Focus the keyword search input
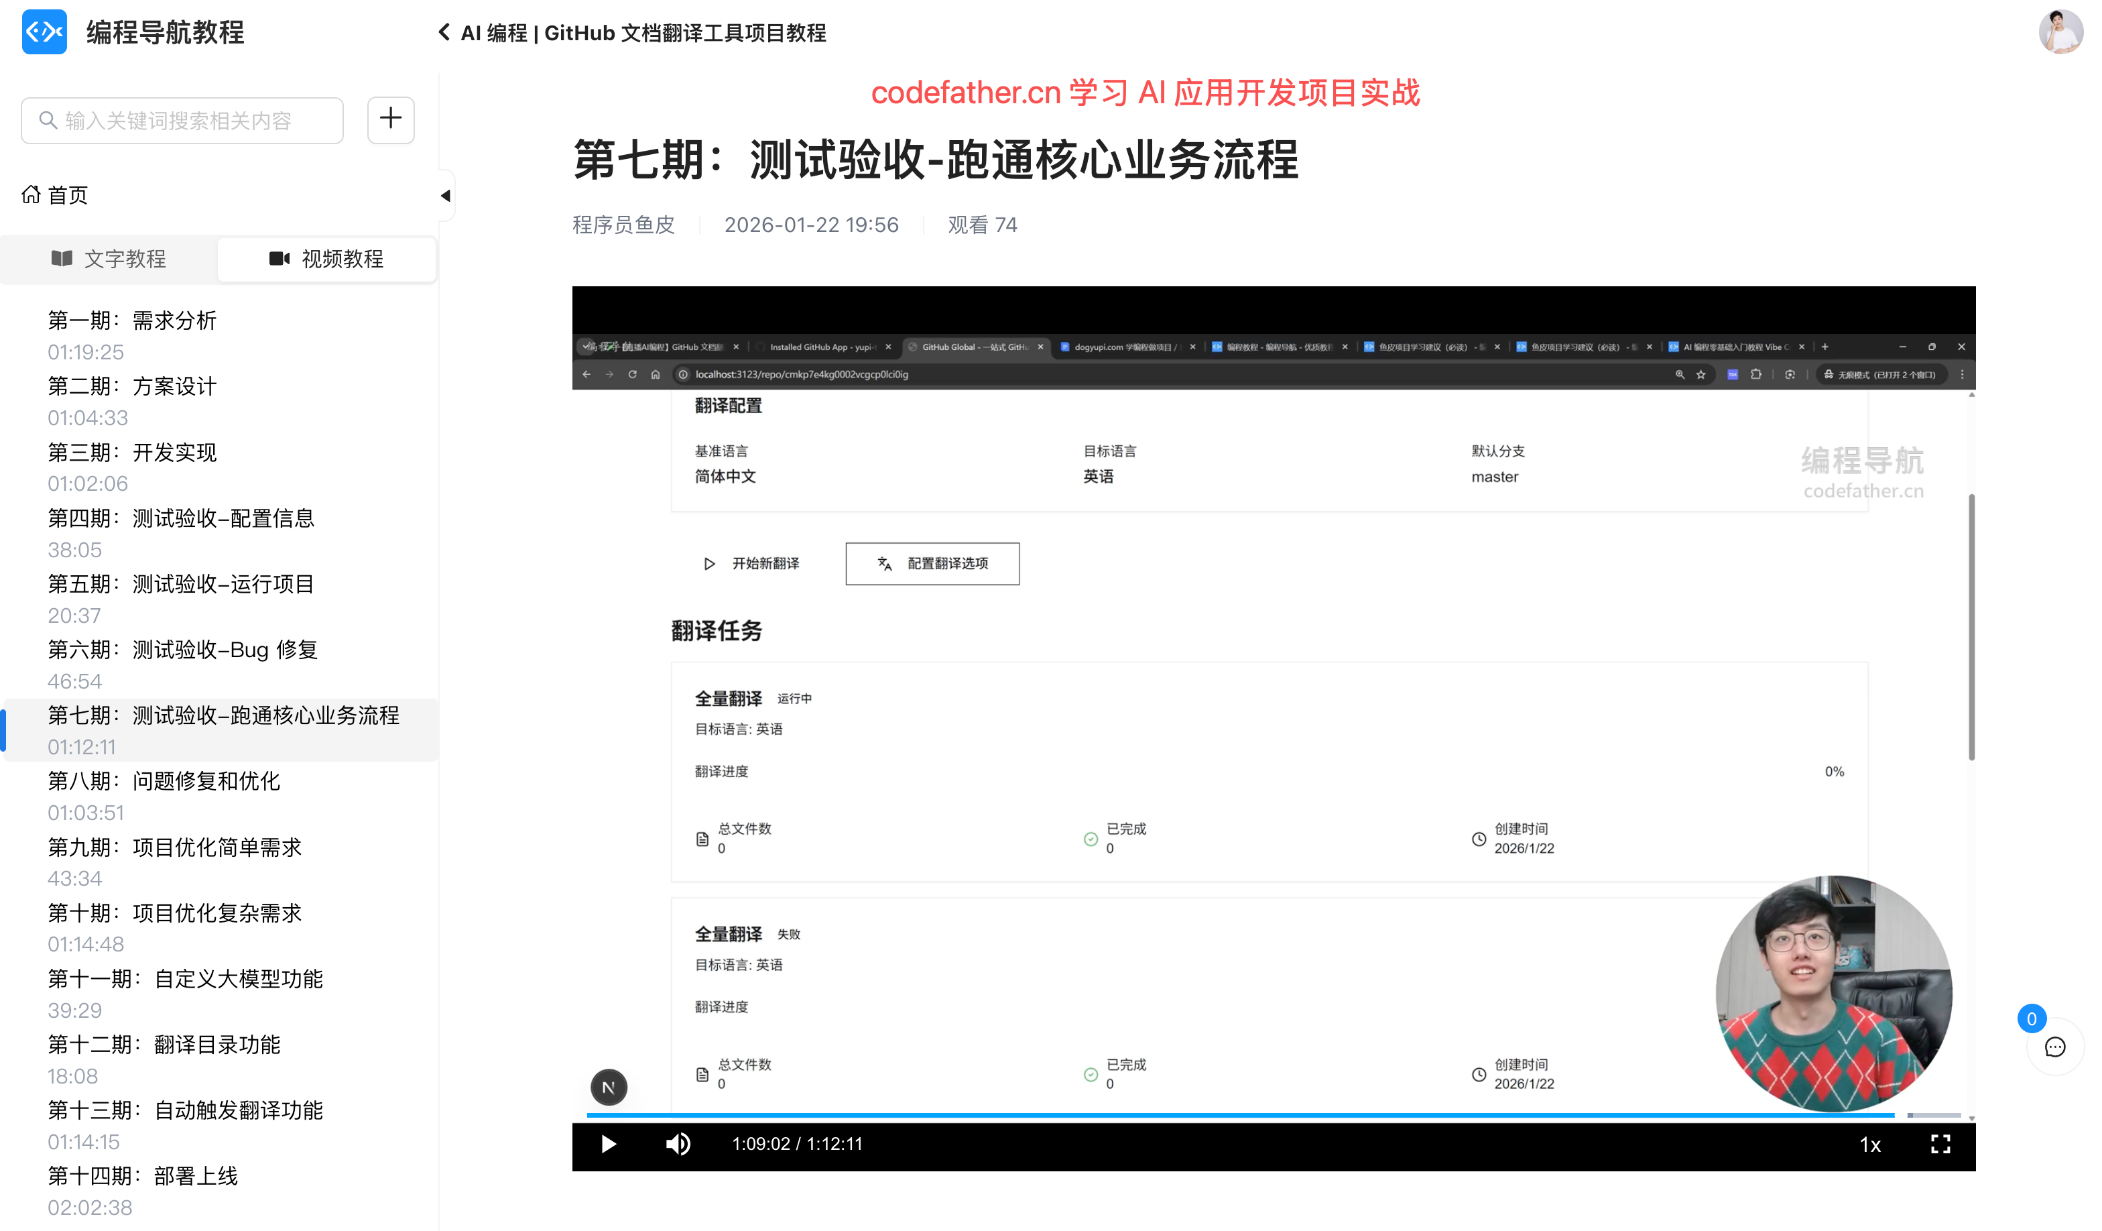 183,121
